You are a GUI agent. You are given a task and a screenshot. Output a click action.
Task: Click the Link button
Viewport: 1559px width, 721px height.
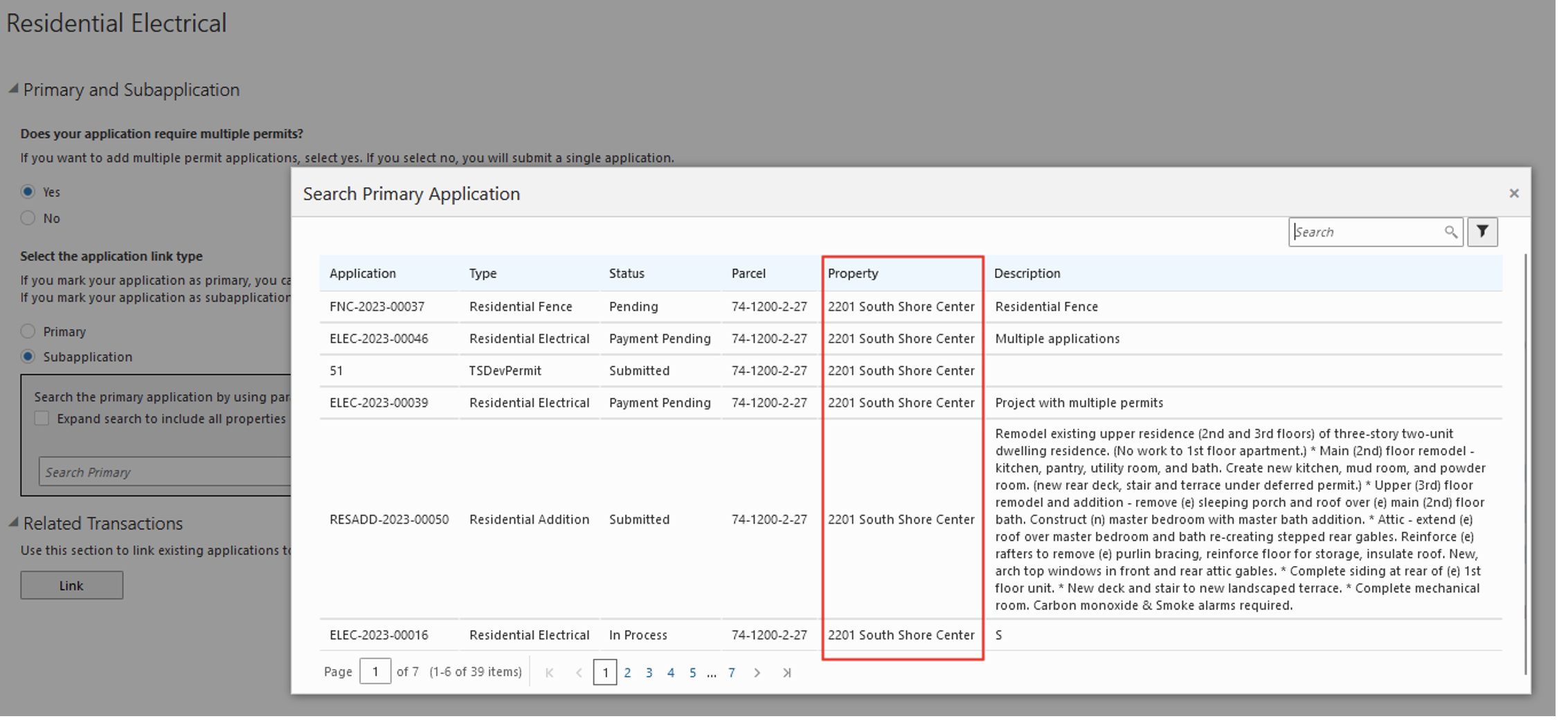pos(71,585)
